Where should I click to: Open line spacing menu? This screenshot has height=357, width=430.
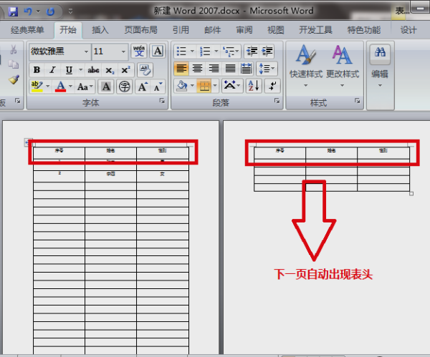(267, 69)
